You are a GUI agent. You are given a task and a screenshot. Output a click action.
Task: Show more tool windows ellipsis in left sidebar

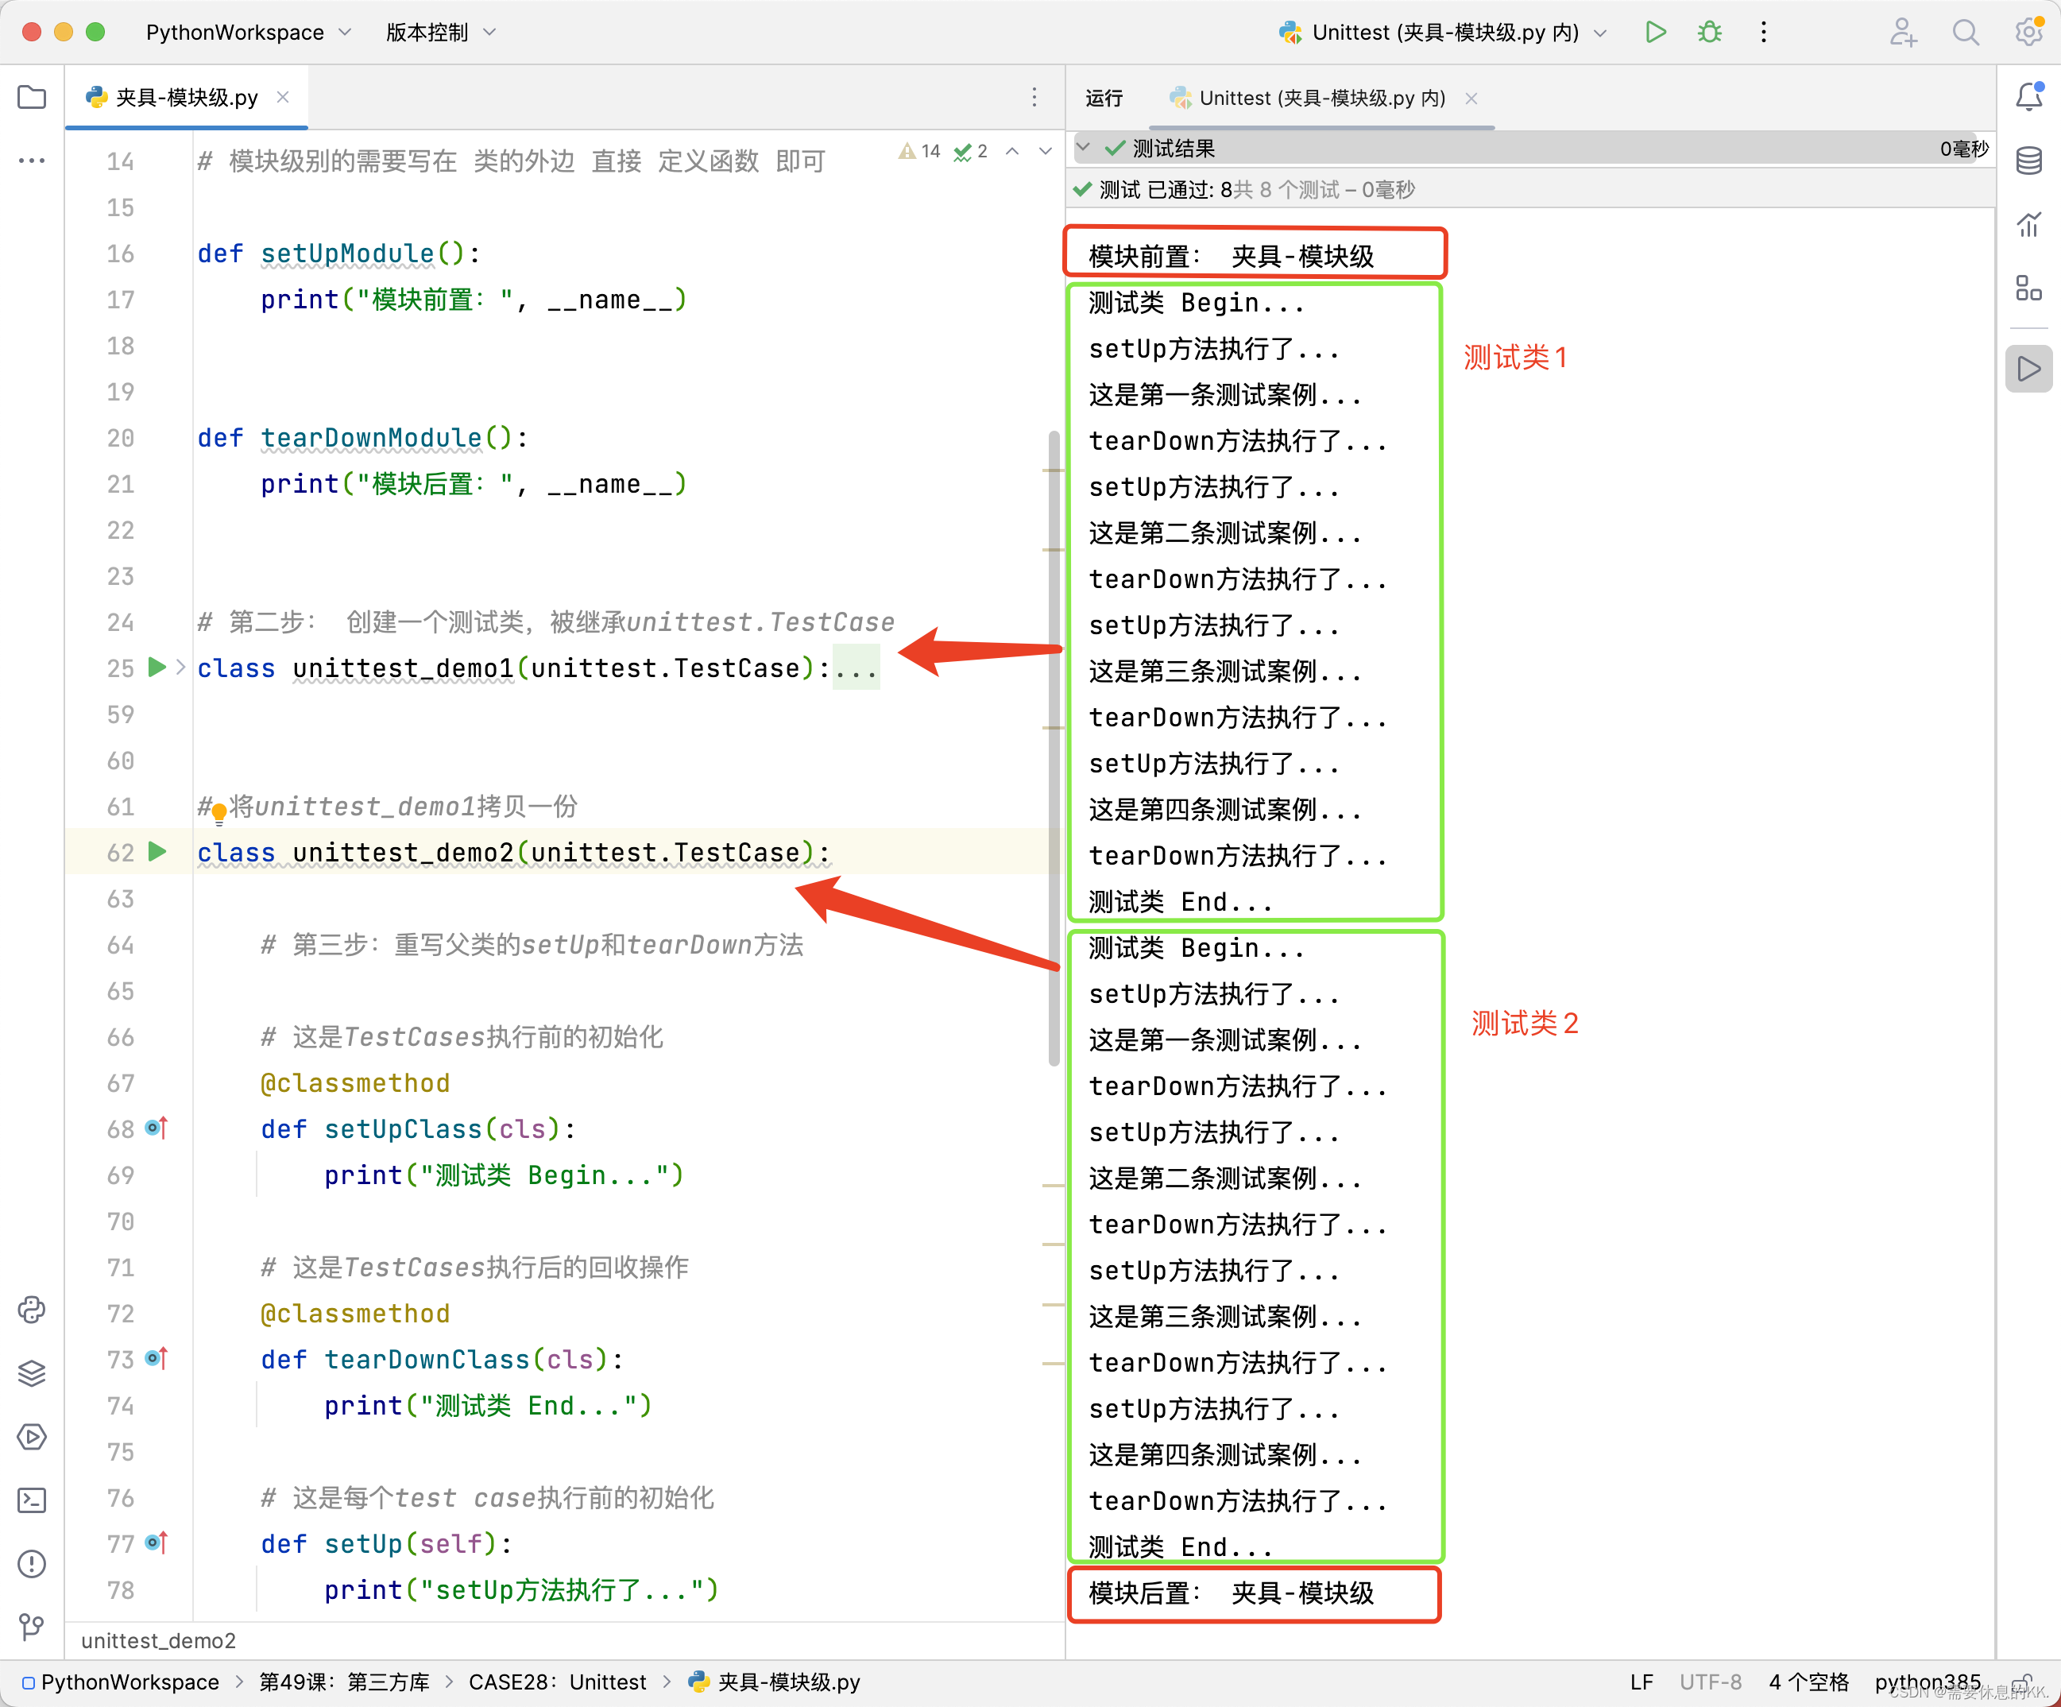[x=33, y=160]
